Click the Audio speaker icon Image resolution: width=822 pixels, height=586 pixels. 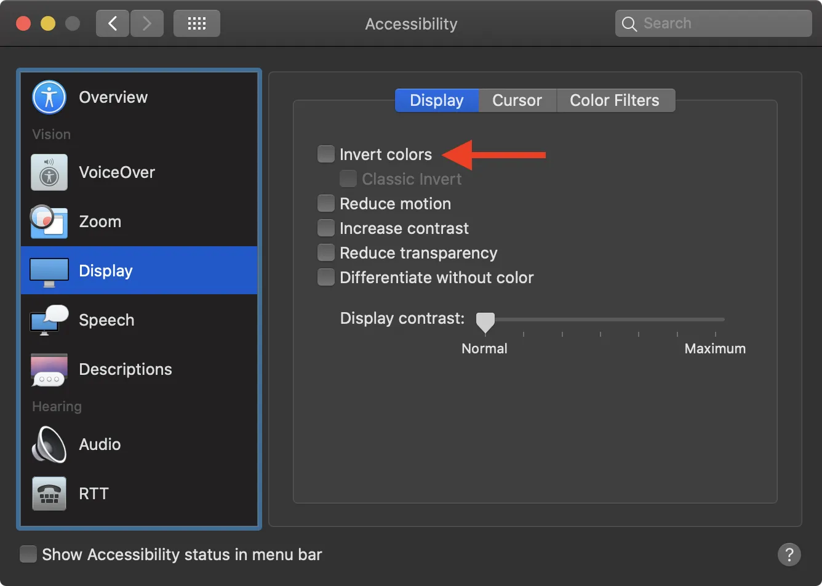pos(49,444)
